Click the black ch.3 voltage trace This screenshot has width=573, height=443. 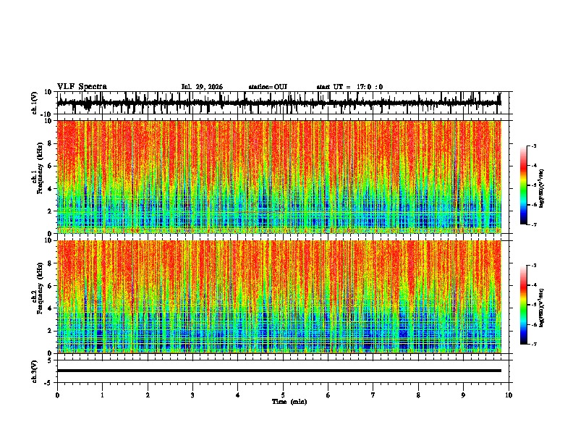[279, 371]
